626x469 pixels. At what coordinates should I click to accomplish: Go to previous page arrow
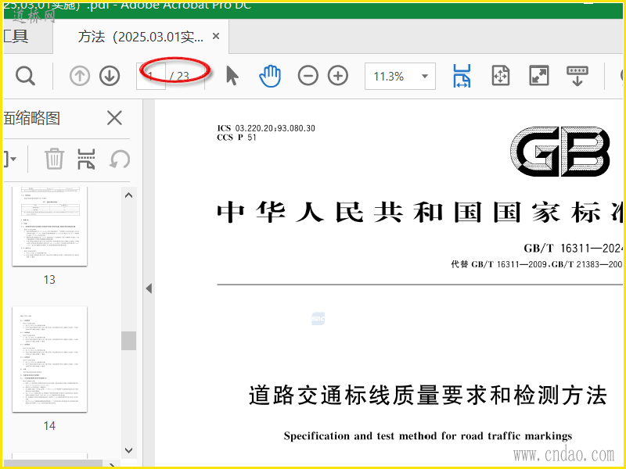(80, 76)
